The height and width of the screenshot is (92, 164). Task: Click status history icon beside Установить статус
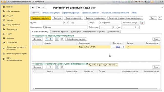(142, 23)
